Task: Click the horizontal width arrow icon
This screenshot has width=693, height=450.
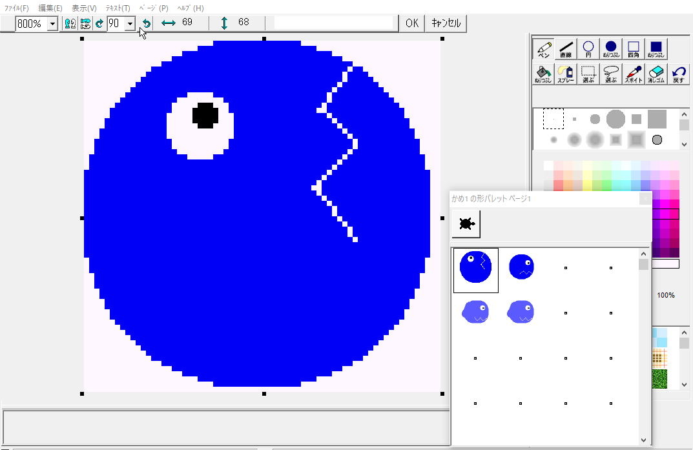Action: tap(169, 23)
